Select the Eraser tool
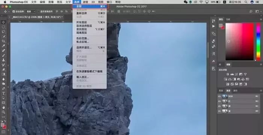Viewport: 263px width, 135px height. point(3,69)
